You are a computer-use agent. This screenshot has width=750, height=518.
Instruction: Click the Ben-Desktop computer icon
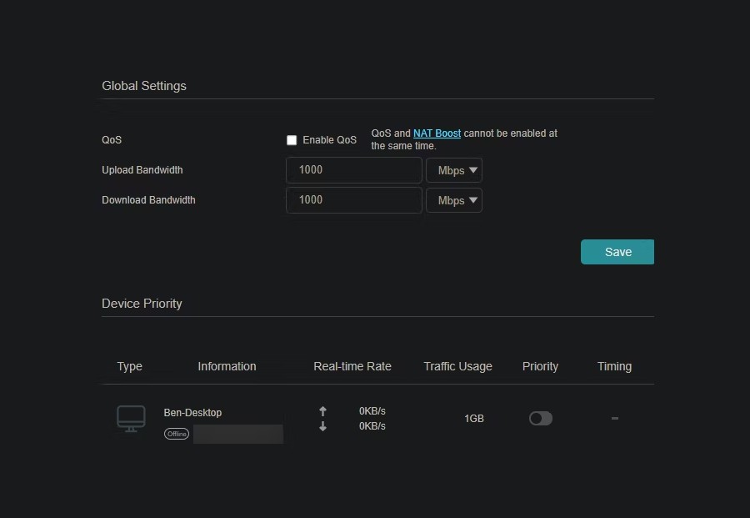(x=131, y=419)
